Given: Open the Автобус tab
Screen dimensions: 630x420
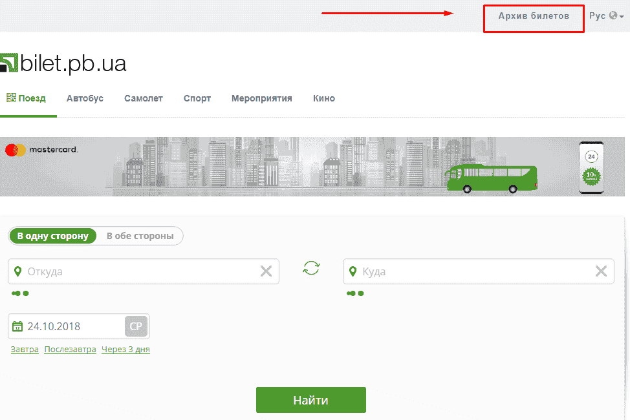Looking at the screenshot, I should (85, 98).
